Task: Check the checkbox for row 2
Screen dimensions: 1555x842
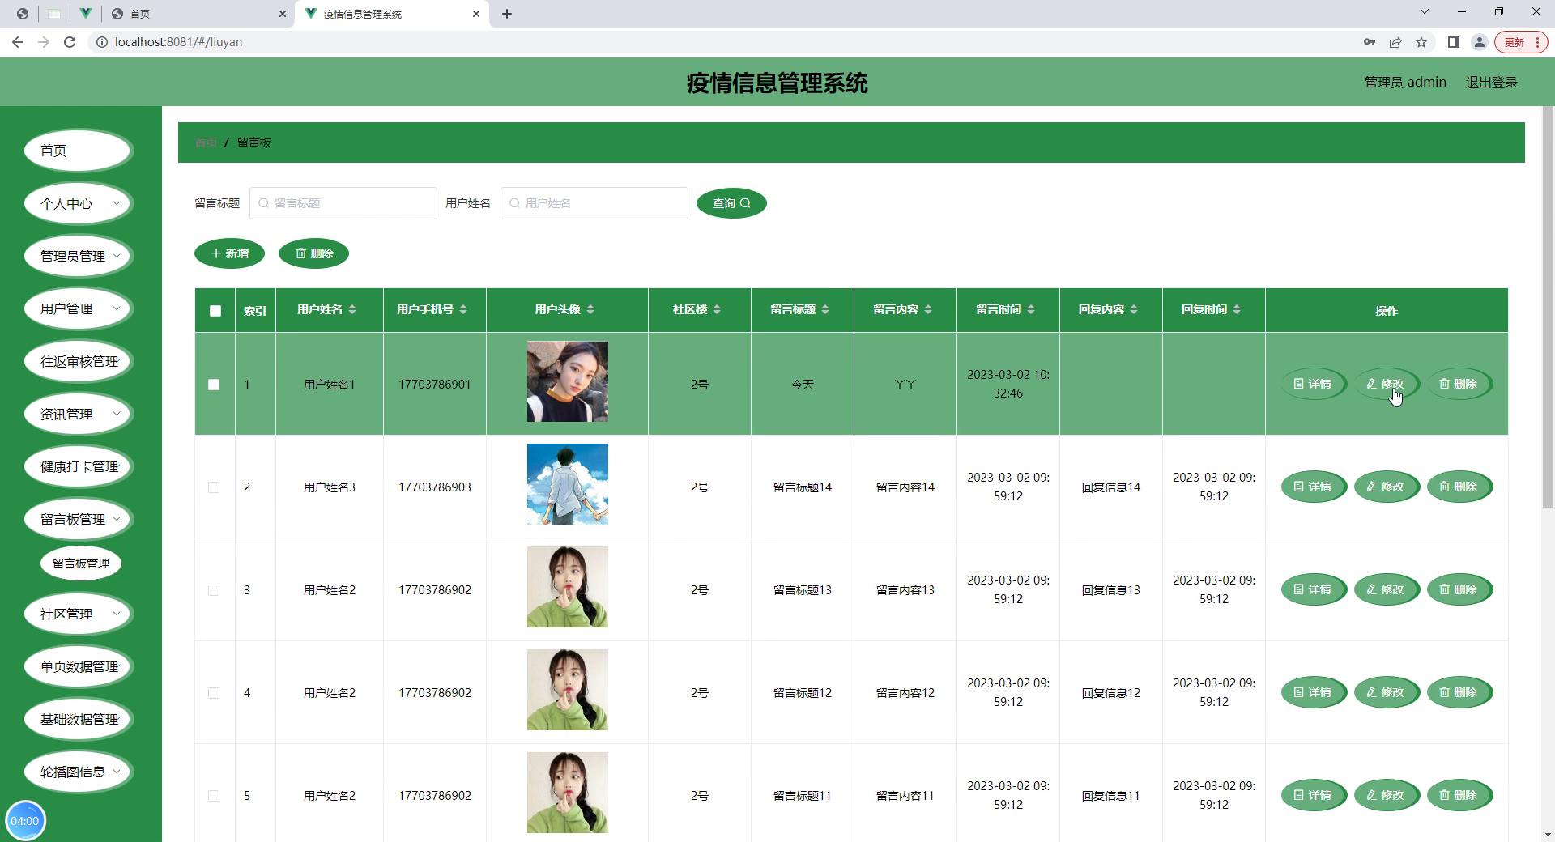Action: point(214,487)
